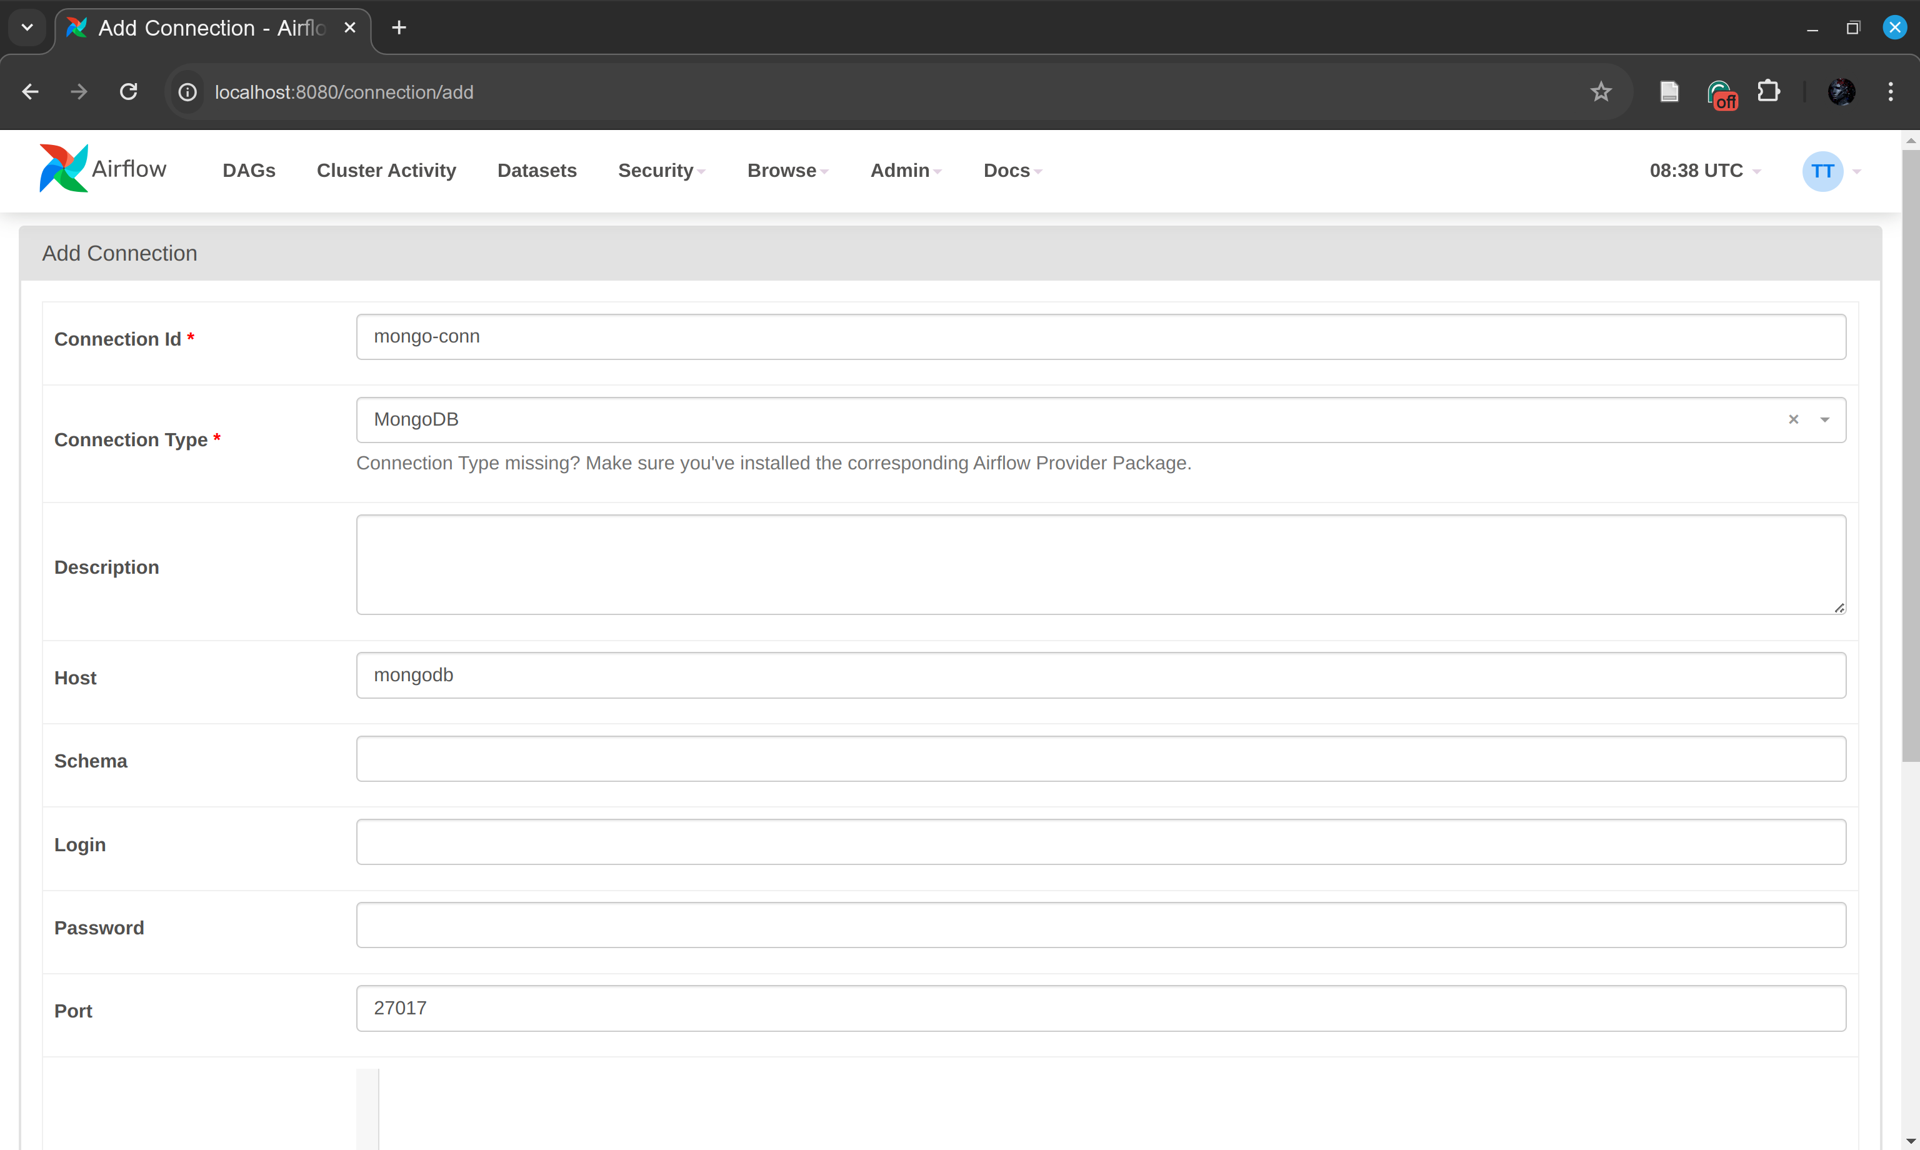The image size is (1920, 1150).
Task: Click the browser back arrow
Action: 30,92
